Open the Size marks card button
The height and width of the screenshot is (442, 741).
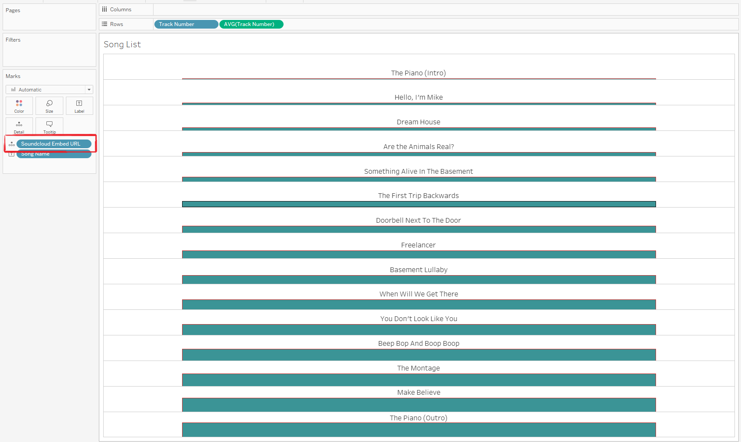tap(49, 106)
